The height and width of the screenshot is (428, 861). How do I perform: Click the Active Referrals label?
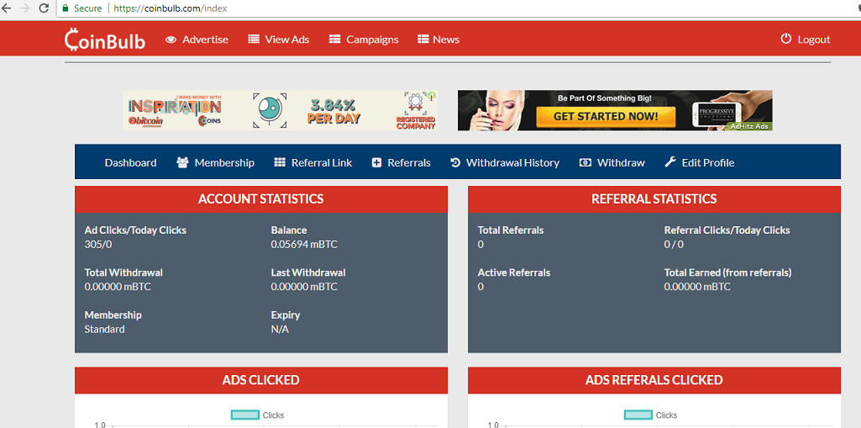click(x=514, y=272)
